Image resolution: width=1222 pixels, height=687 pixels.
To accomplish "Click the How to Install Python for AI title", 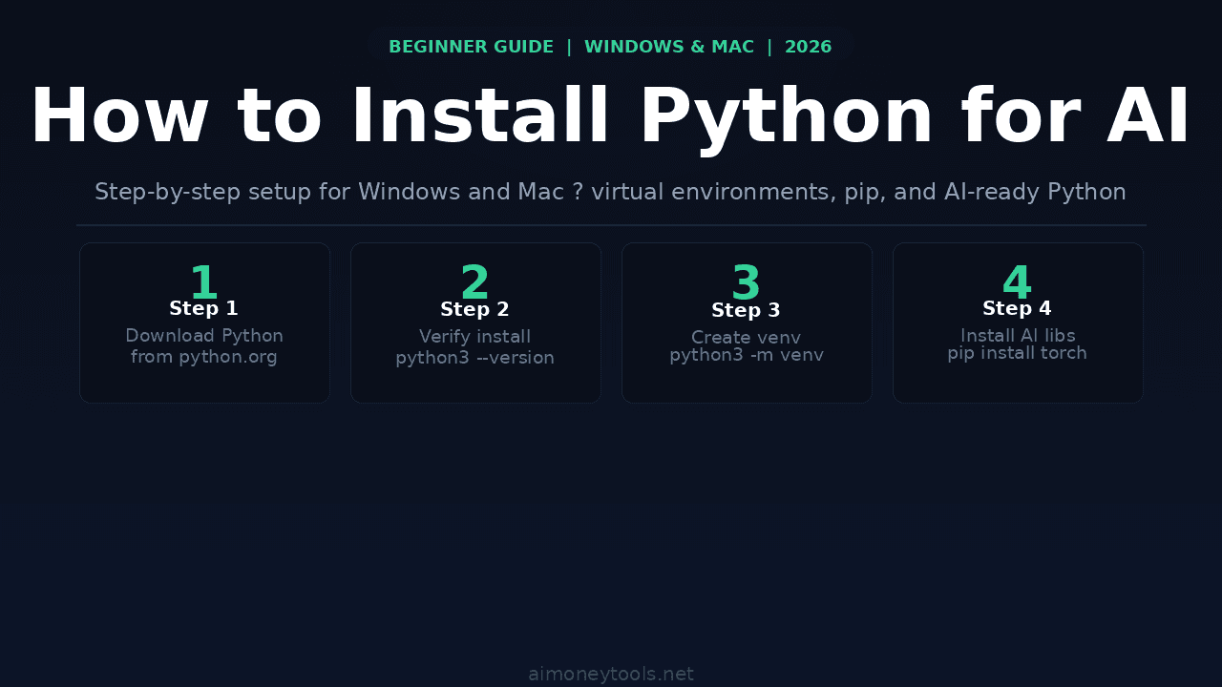I will click(x=610, y=114).
